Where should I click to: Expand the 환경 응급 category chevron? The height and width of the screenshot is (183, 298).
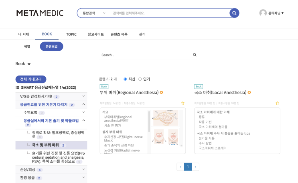(83, 177)
